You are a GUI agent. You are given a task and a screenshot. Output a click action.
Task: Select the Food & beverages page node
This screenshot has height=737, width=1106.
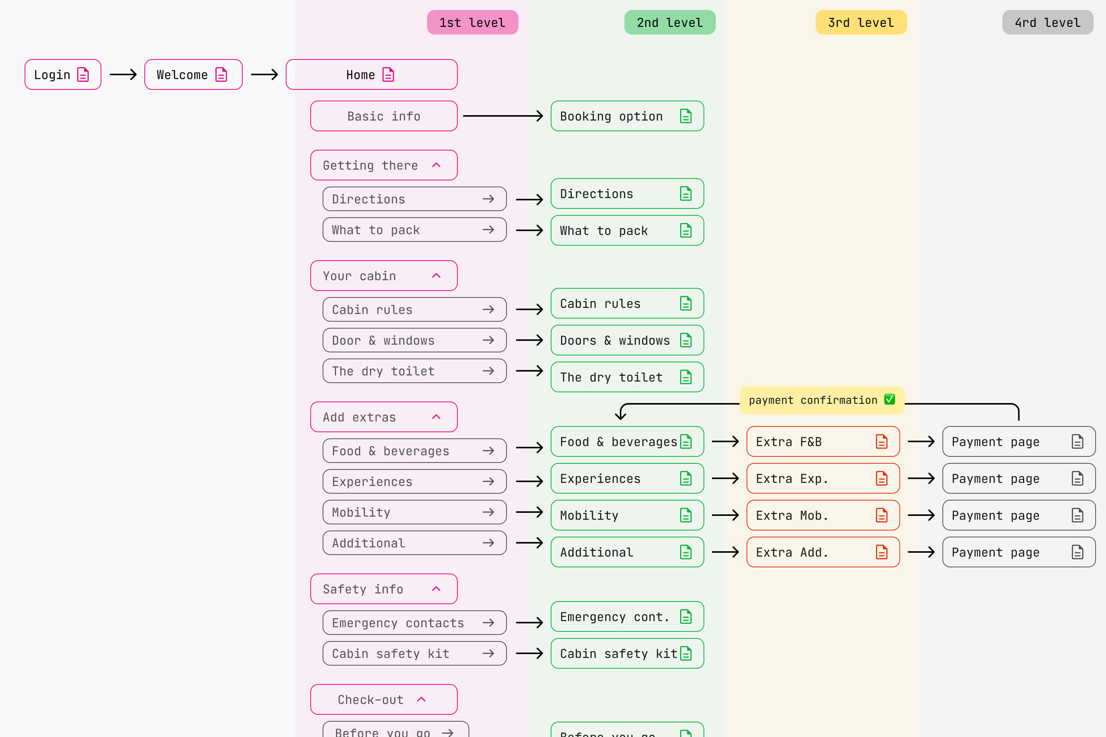click(x=627, y=442)
